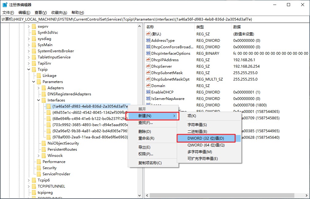The width and height of the screenshot is (310, 199).
Task: Click the ab icon beside DhcpServer
Action: (148, 66)
